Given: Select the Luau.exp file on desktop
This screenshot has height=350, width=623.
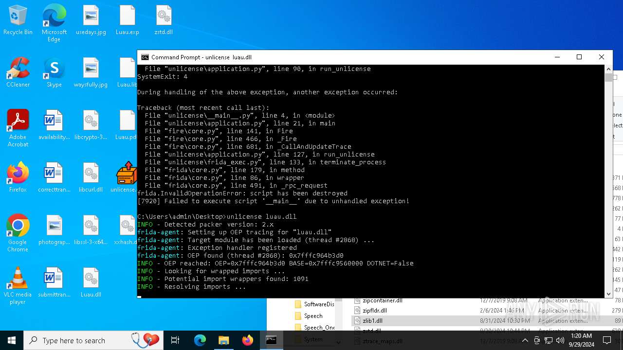Looking at the screenshot, I should pyautogui.click(x=128, y=20).
